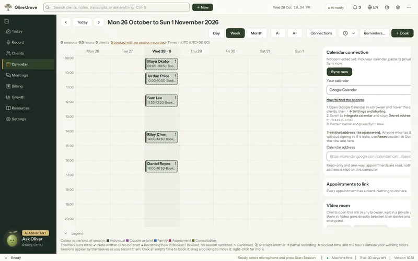Increase text size with A+ button
418x261 pixels.
(295, 33)
